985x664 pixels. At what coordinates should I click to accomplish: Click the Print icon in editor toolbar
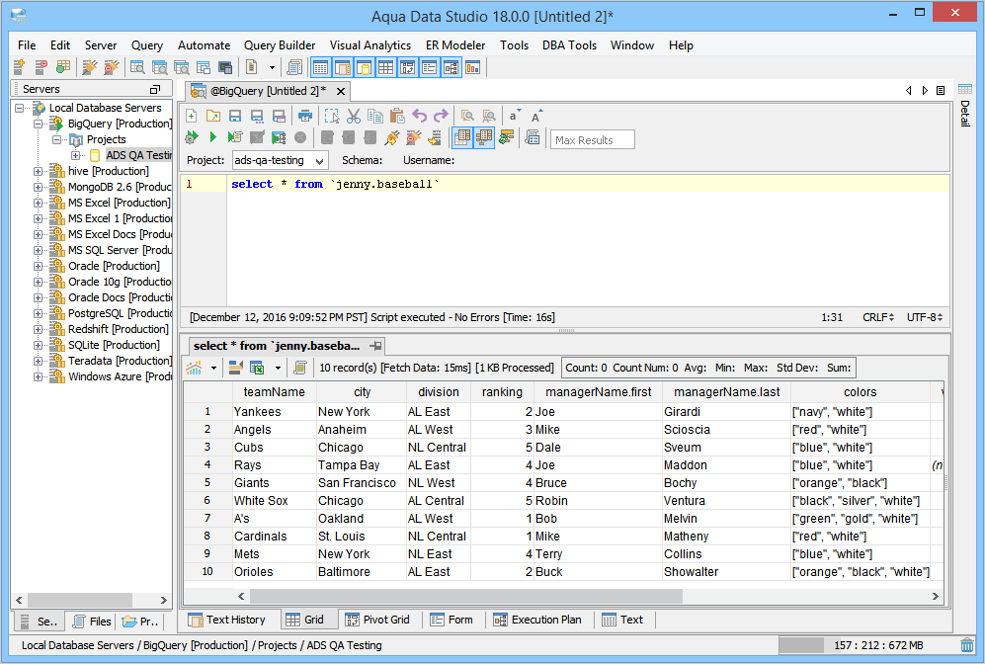click(305, 116)
